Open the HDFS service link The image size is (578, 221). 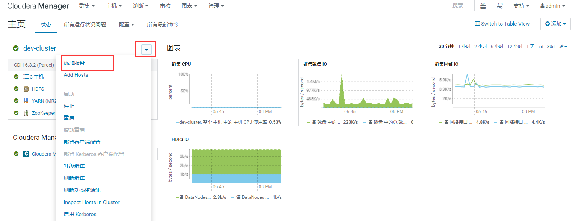pos(38,89)
